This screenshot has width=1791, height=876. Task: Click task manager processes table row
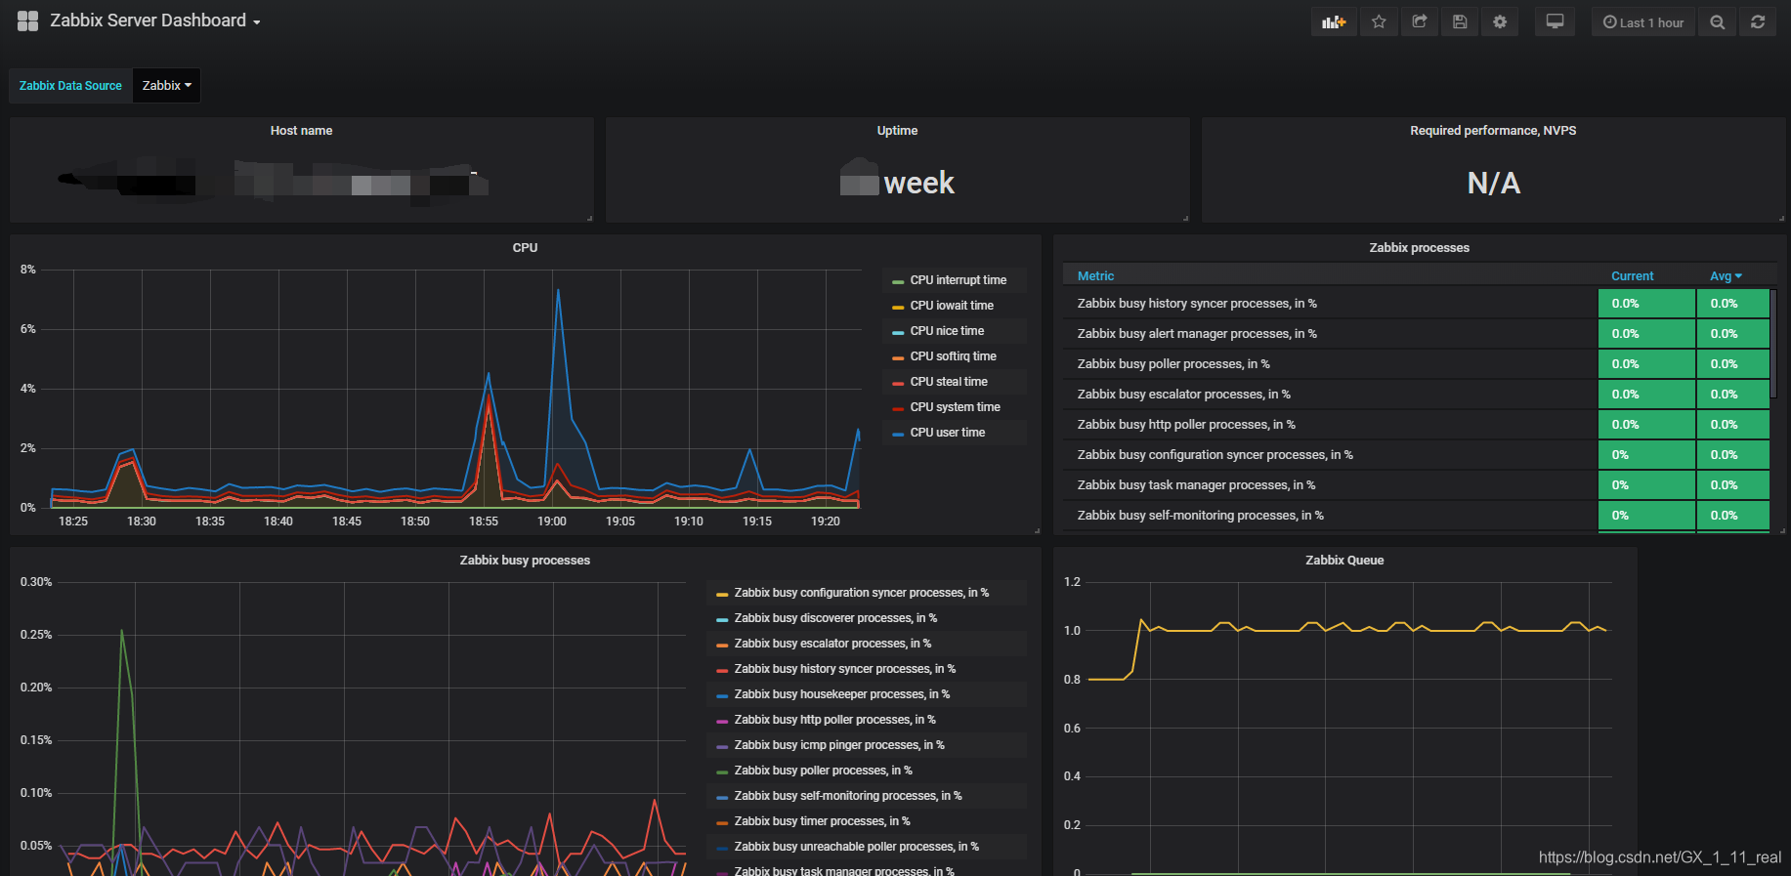(x=1416, y=485)
